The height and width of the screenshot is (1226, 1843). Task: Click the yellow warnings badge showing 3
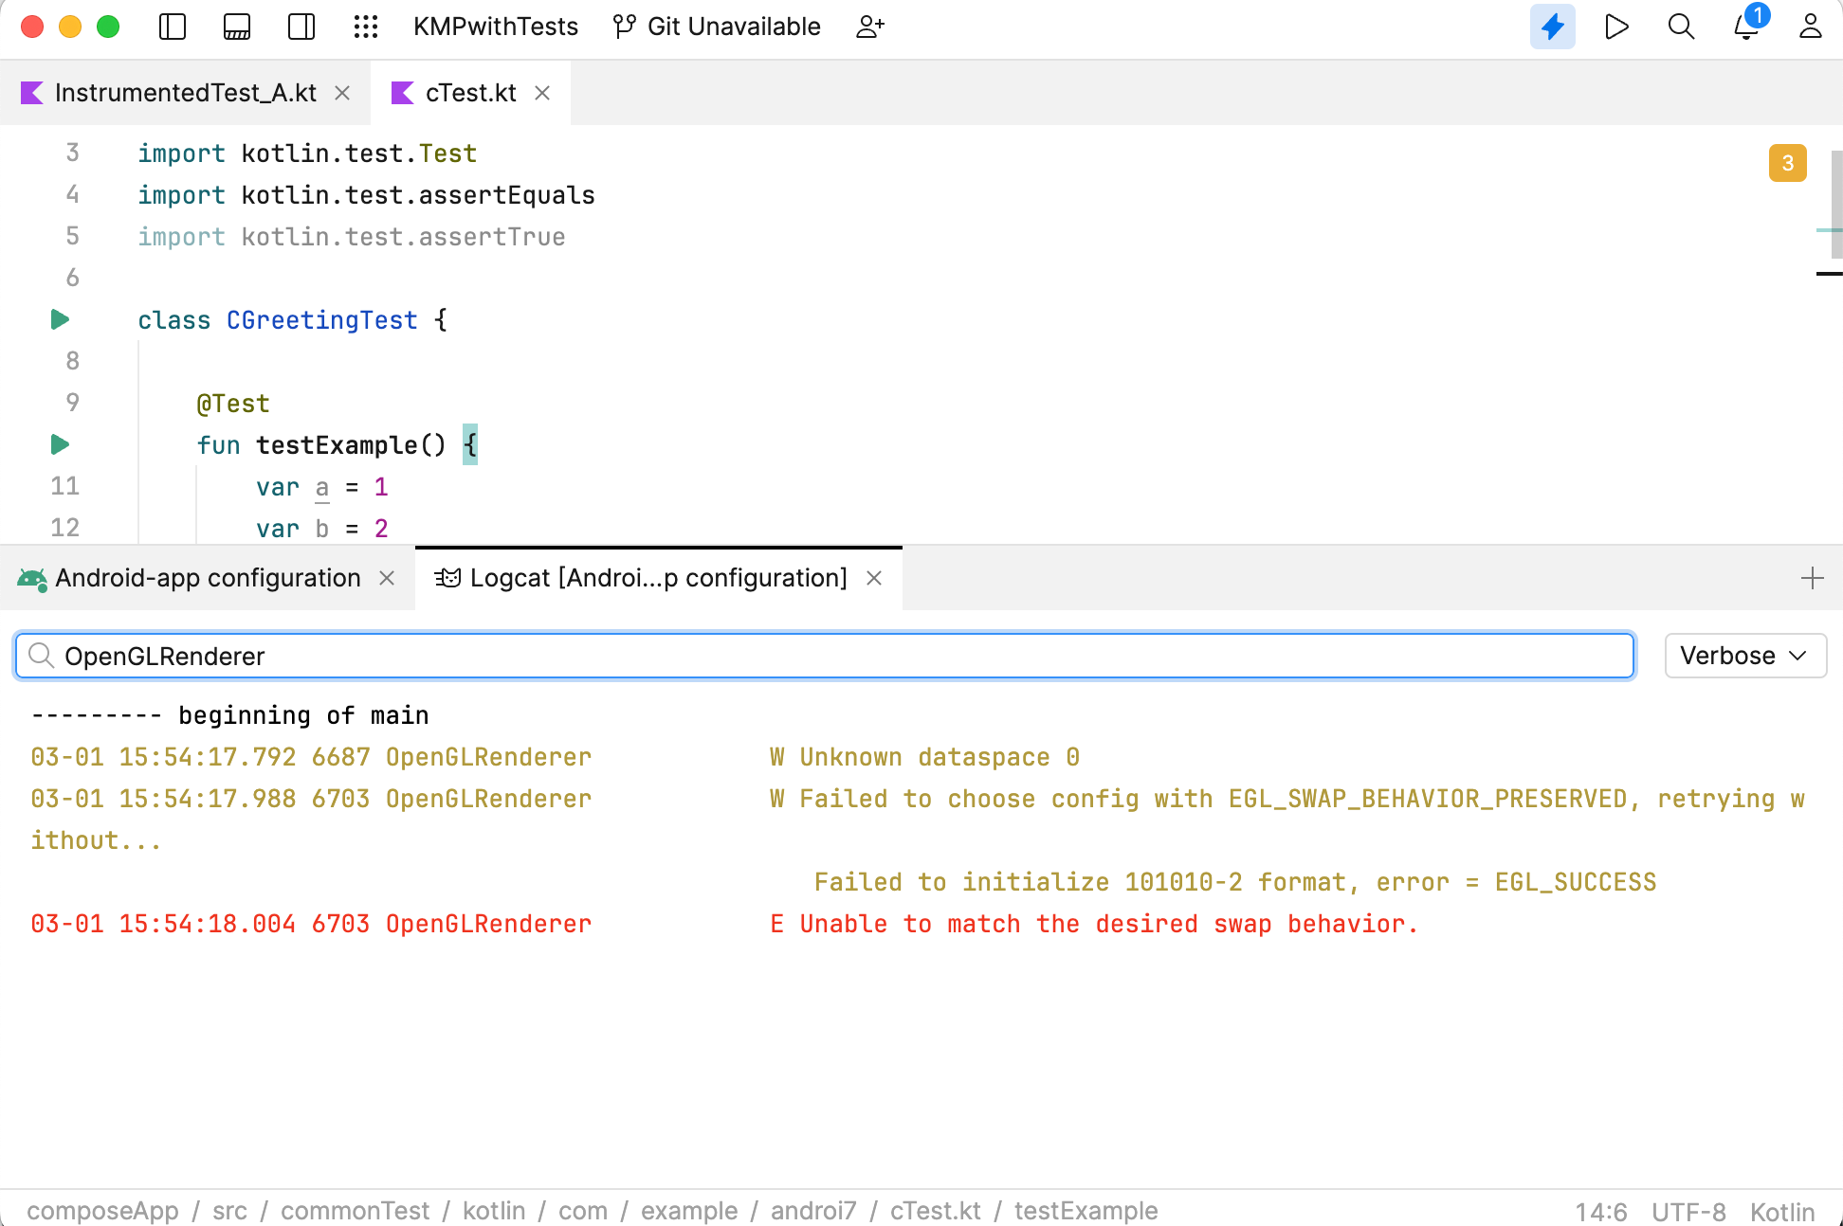point(1787,163)
